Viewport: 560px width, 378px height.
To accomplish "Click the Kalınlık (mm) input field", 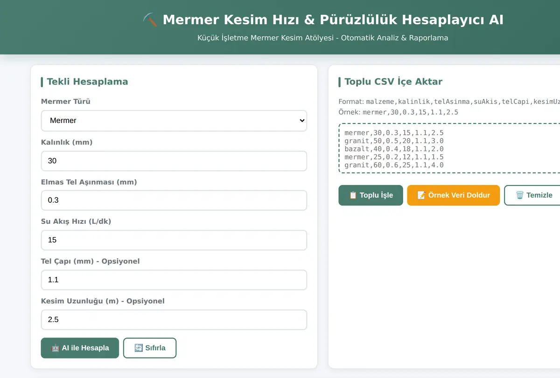I will coord(174,161).
